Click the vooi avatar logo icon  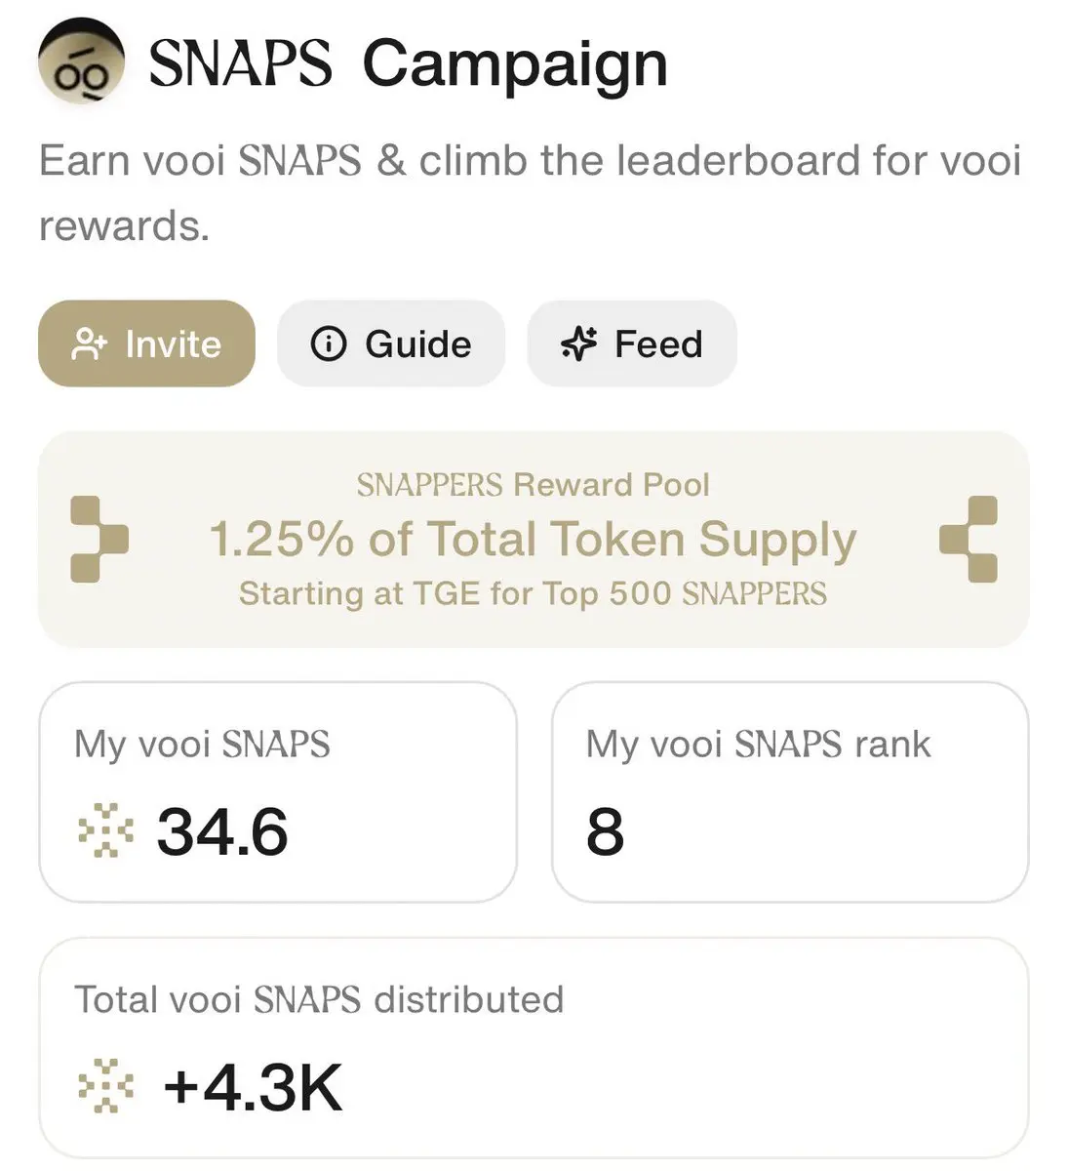click(81, 64)
